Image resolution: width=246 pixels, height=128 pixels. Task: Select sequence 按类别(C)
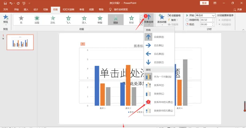coord(159,94)
